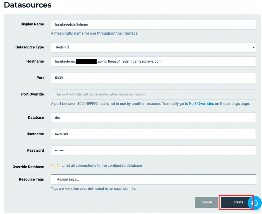
Task: Focus the Password input field
Action: coord(153,150)
